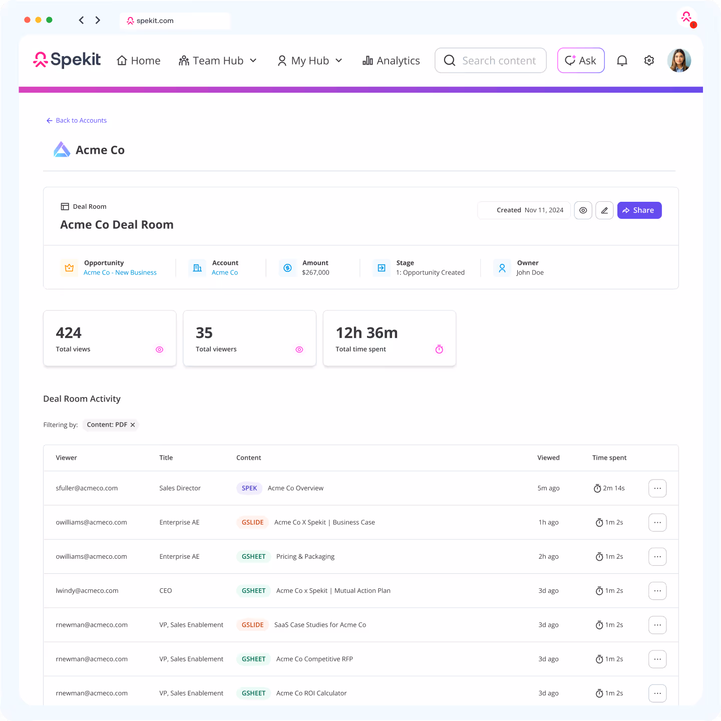Click the Content column header
This screenshot has height=721, width=721.
point(249,458)
